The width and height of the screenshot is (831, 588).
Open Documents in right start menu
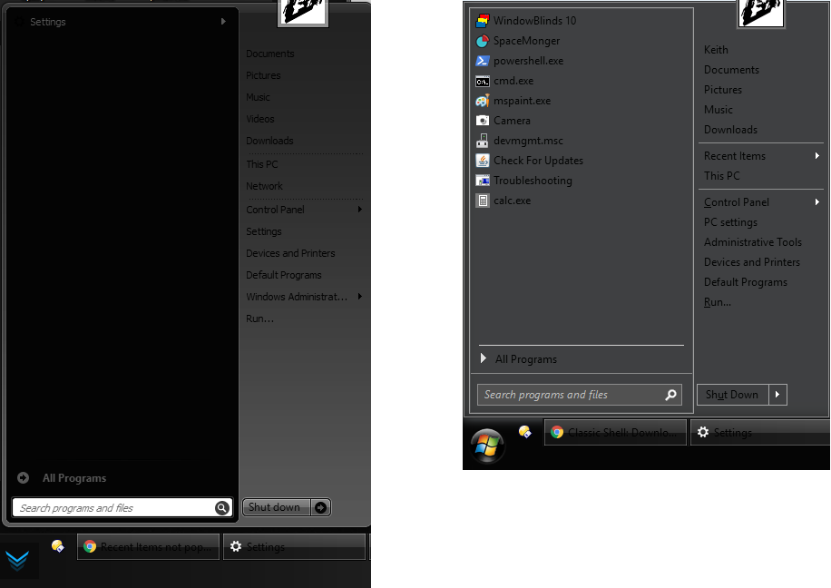pos(731,70)
